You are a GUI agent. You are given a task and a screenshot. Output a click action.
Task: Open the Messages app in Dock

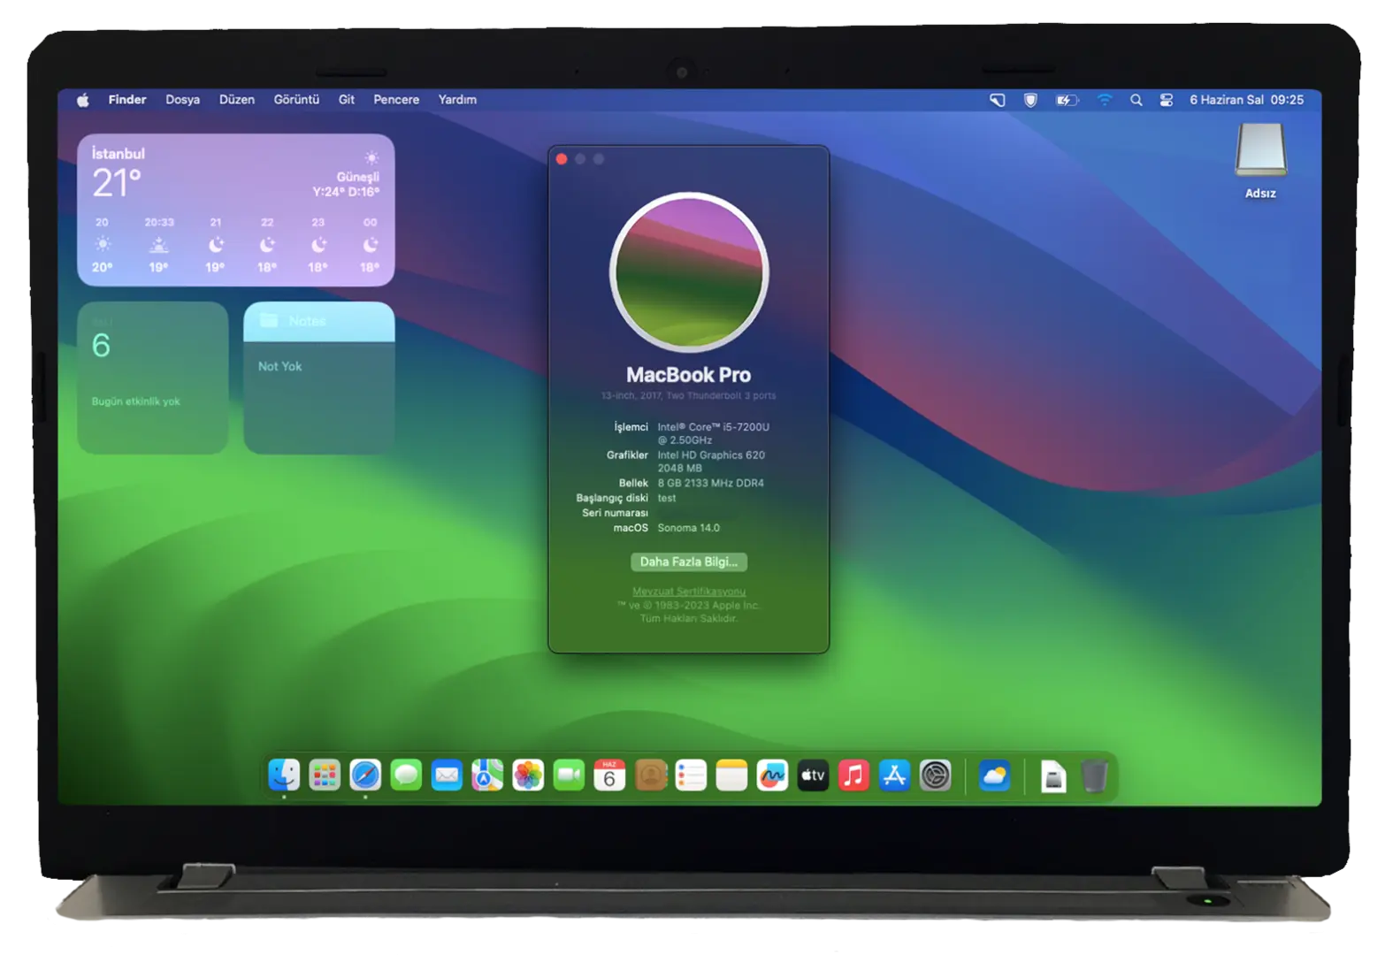pos(406,775)
